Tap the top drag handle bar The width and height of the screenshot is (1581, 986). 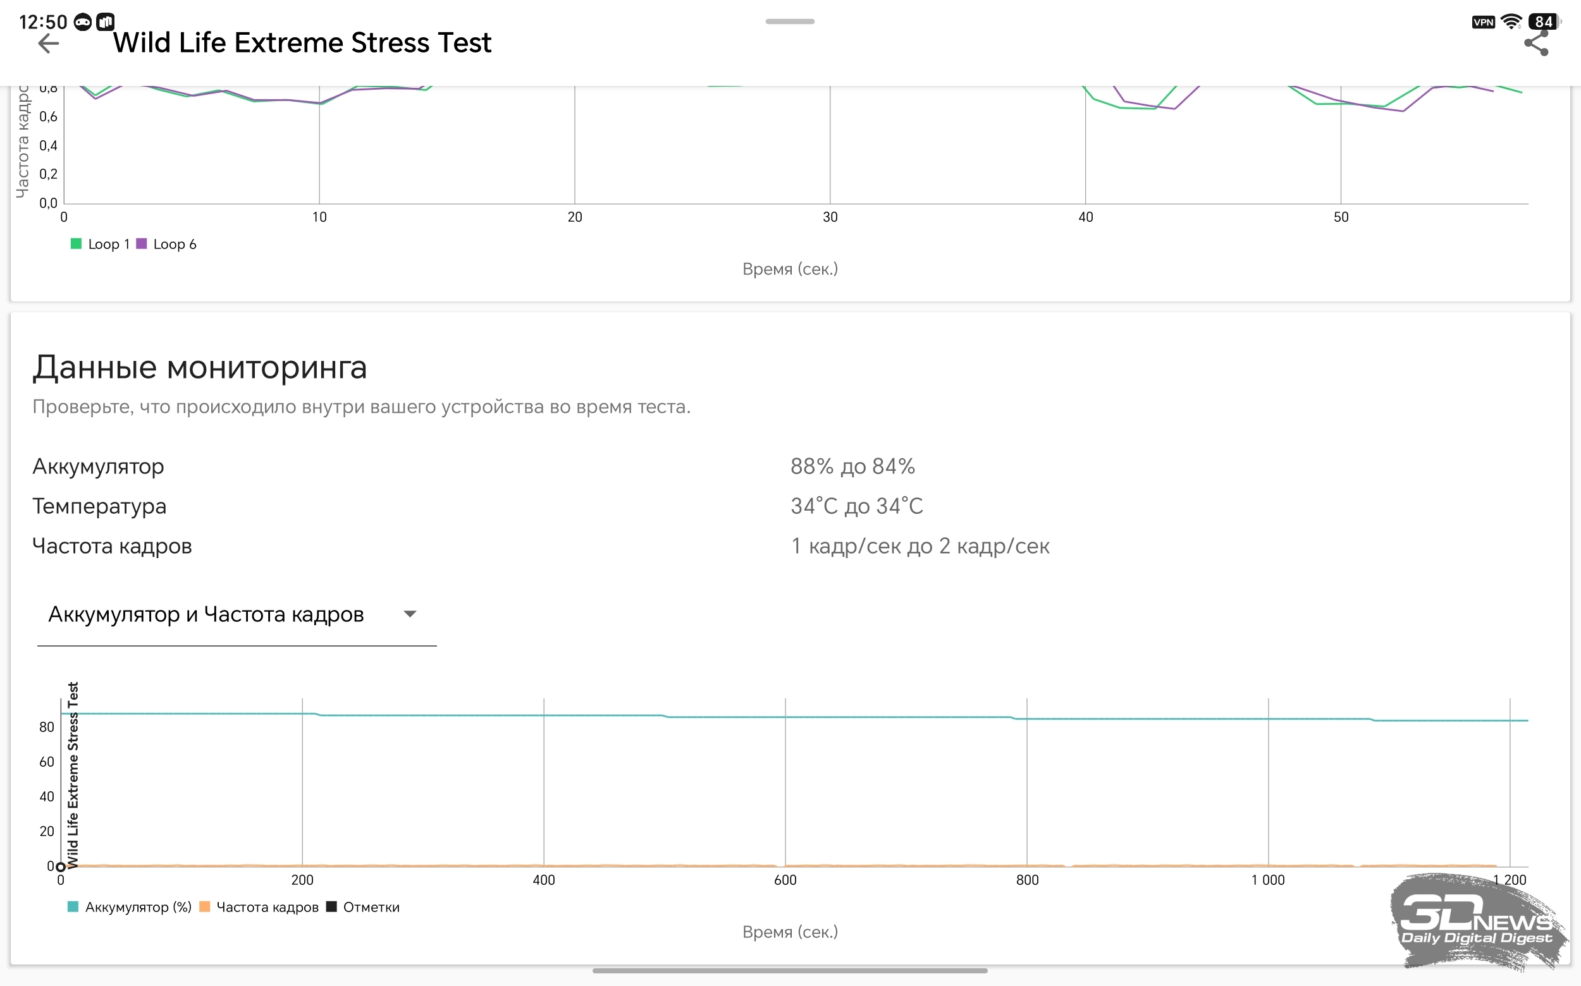pyautogui.click(x=789, y=21)
